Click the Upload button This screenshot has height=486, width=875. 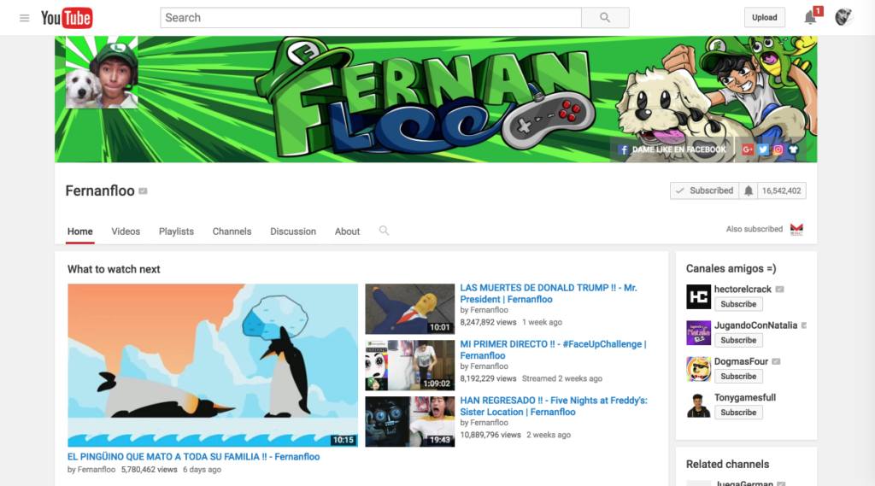click(x=764, y=17)
